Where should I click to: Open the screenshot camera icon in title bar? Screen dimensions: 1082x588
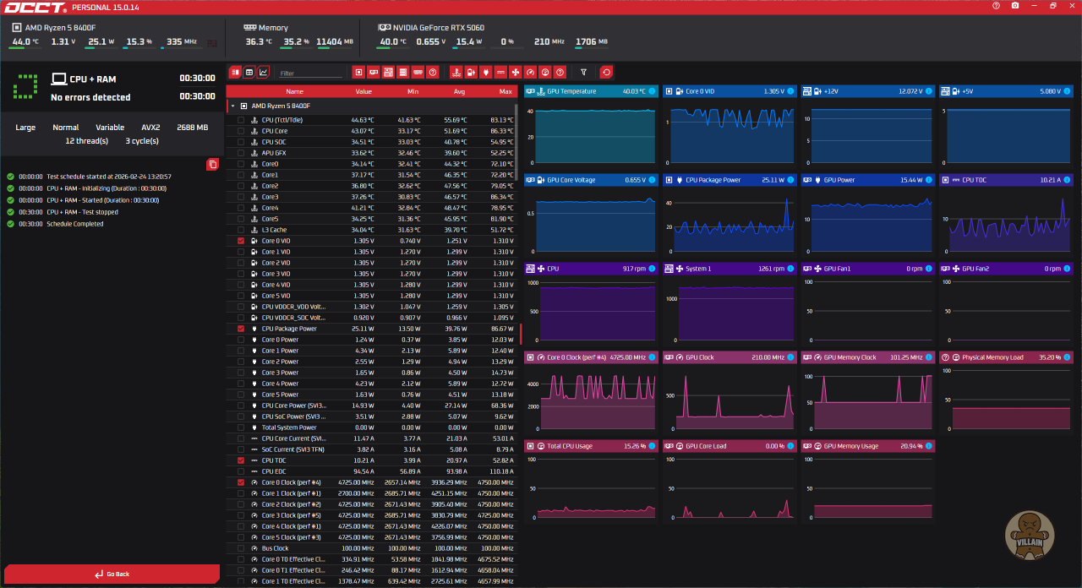(1015, 6)
